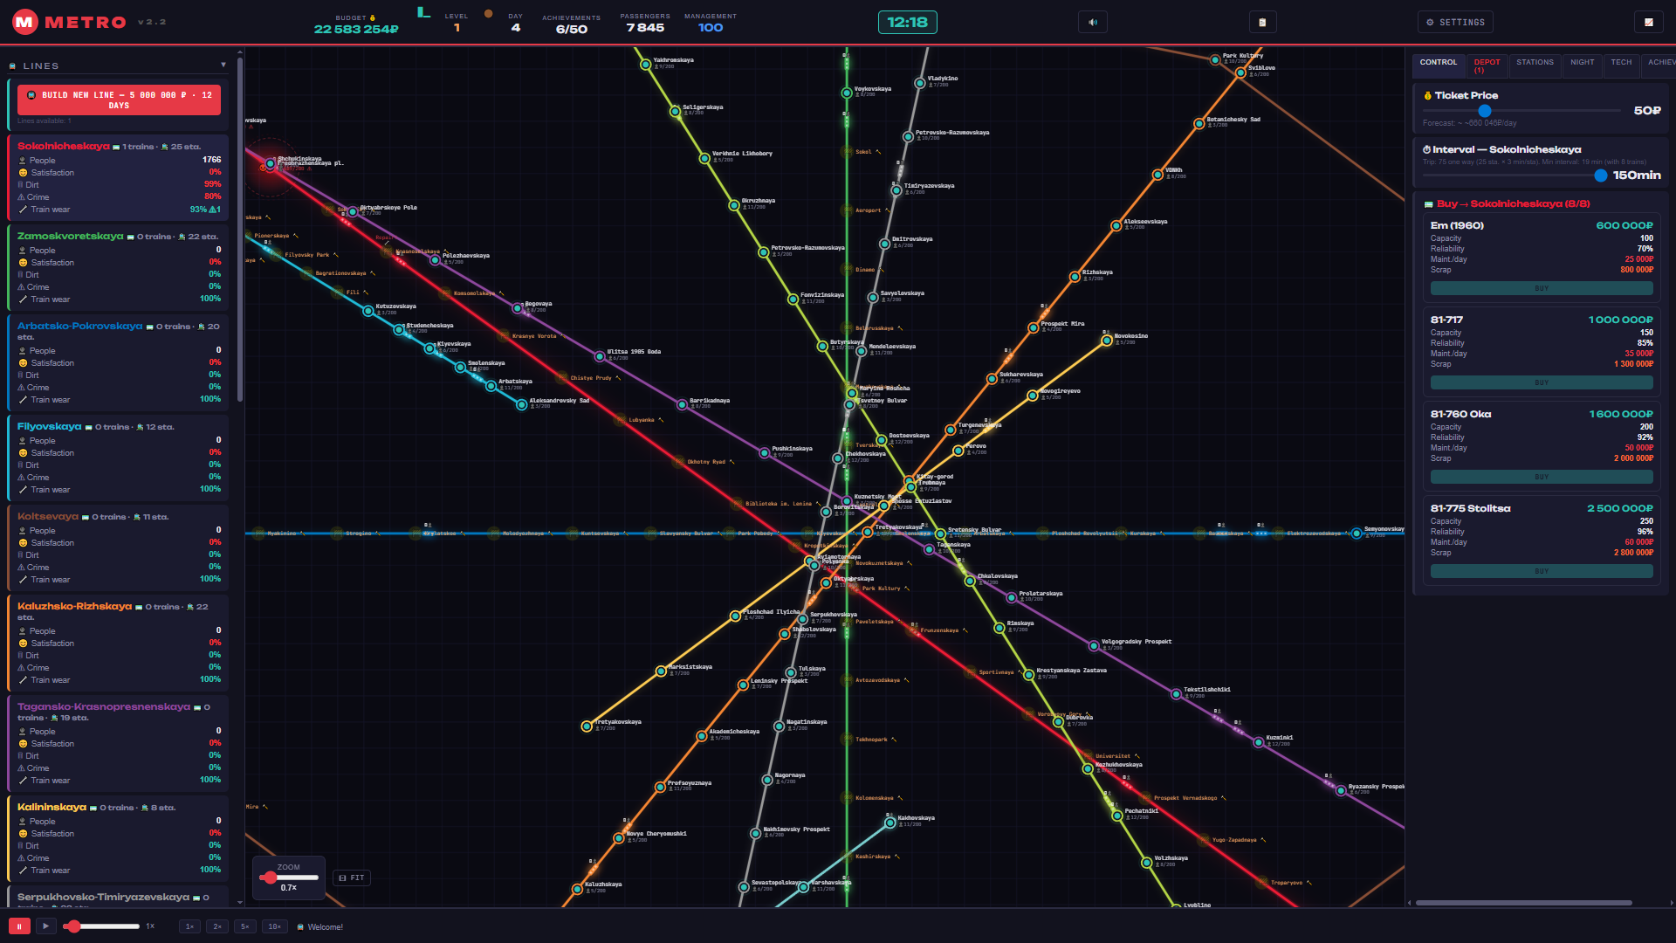The width and height of the screenshot is (1676, 943).
Task: Adjust the map Zoom slider
Action: pos(289,878)
